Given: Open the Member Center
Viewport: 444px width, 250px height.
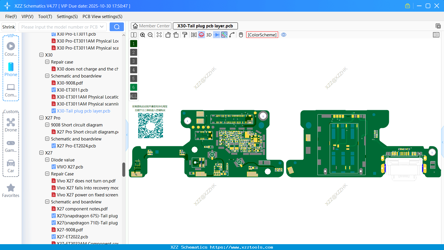Looking at the screenshot, I should [x=151, y=26].
